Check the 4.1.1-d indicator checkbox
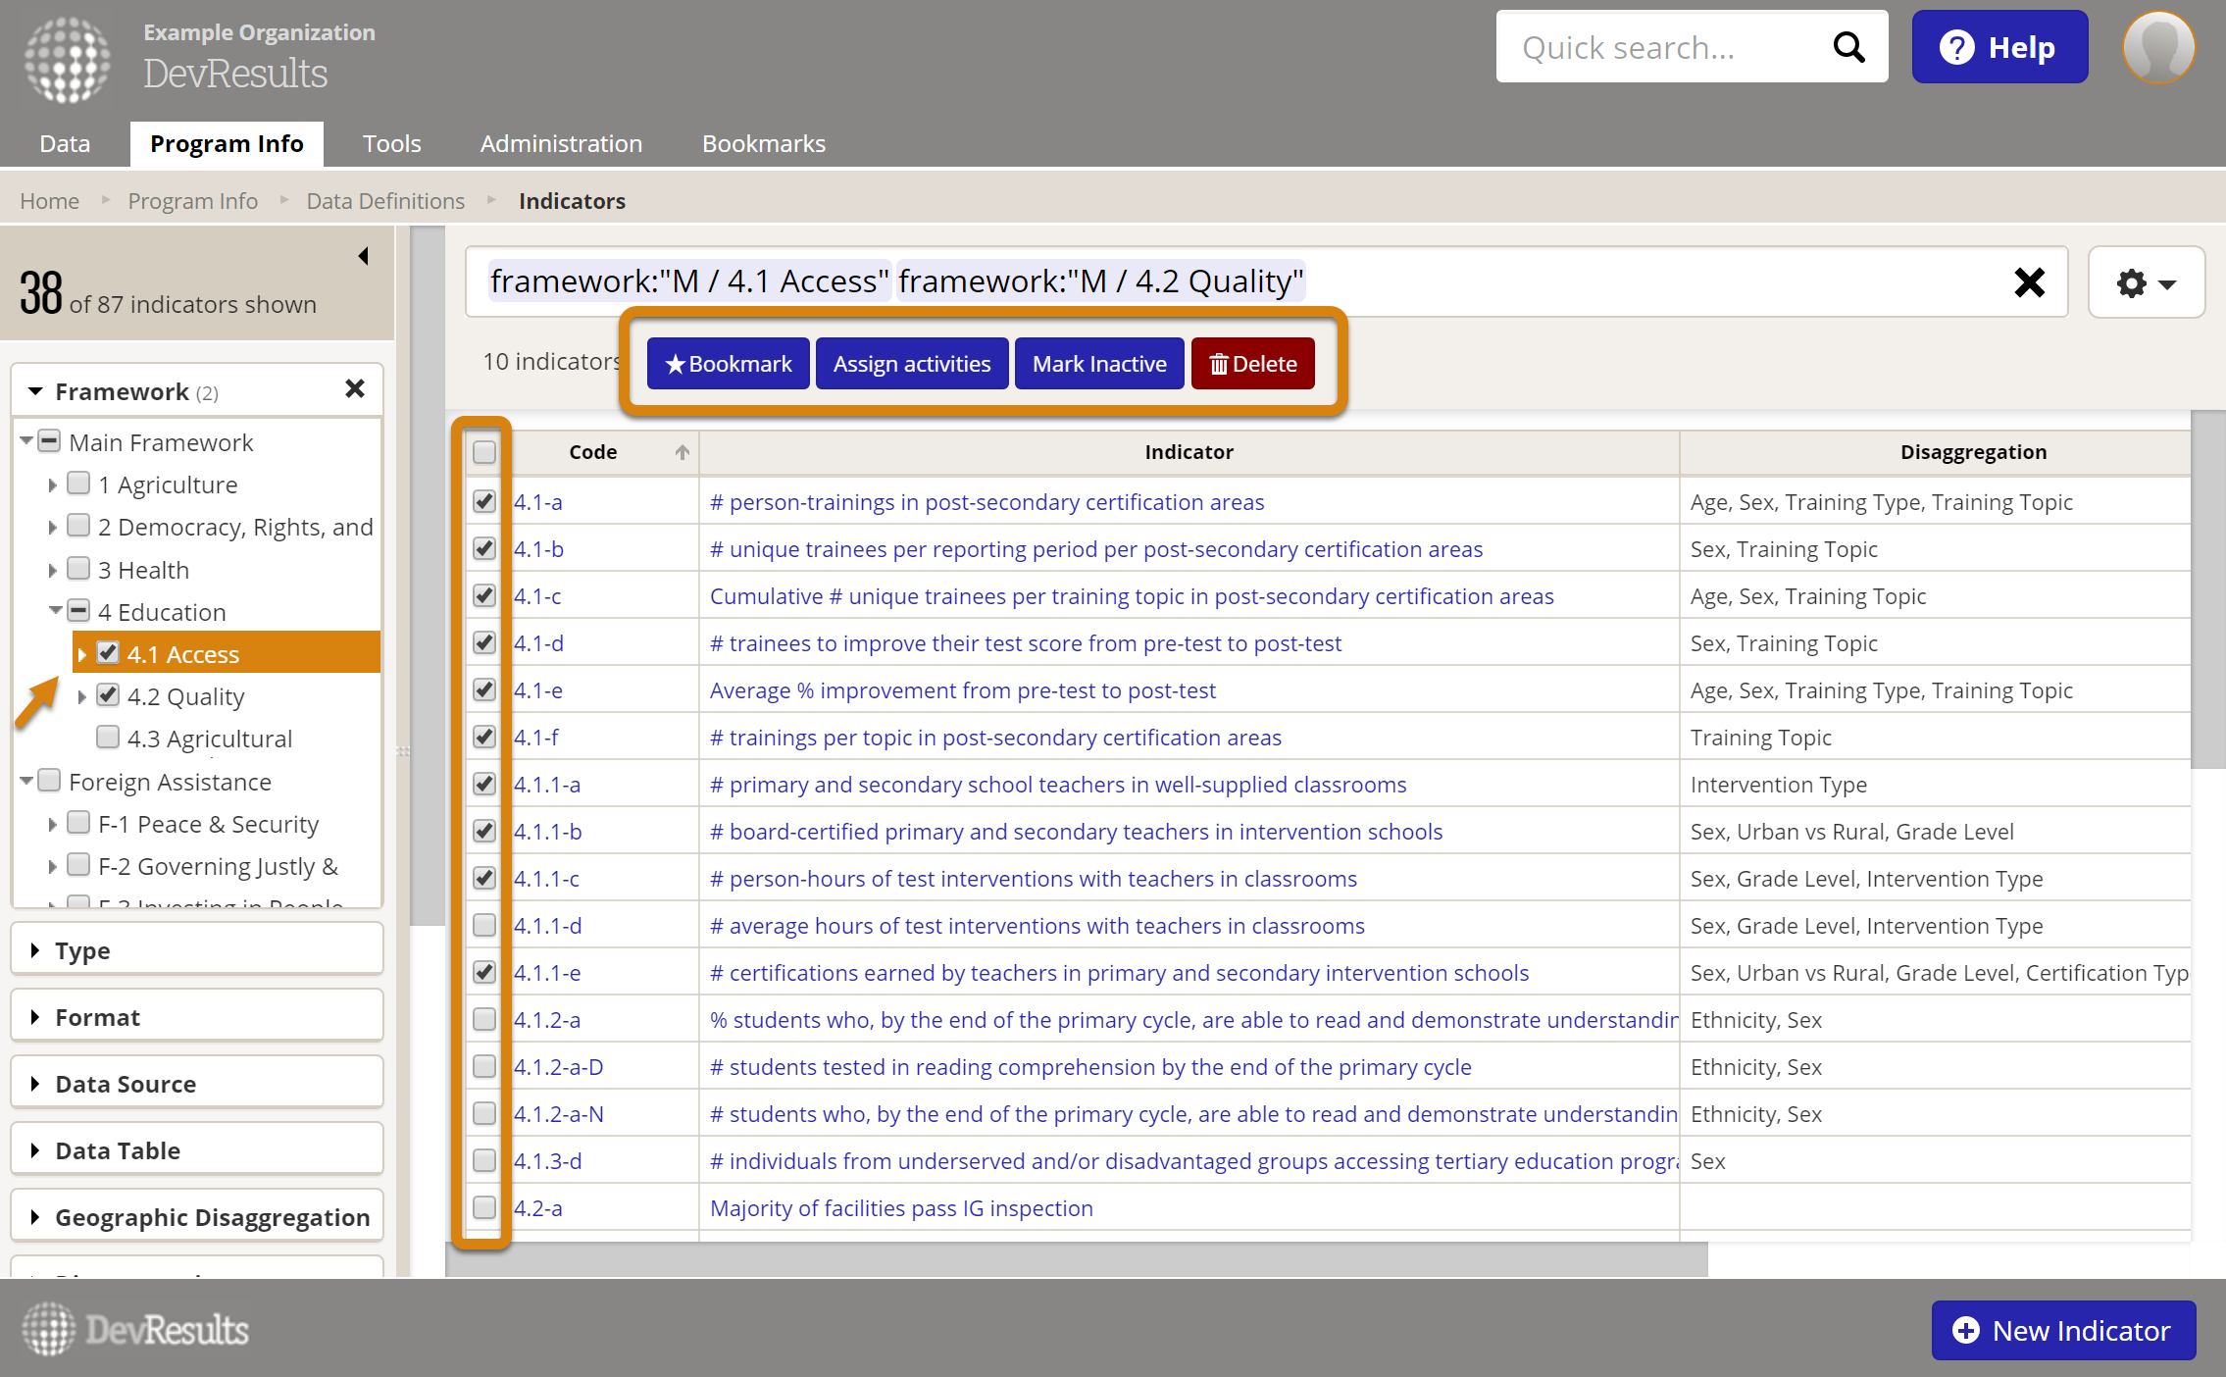 [484, 925]
